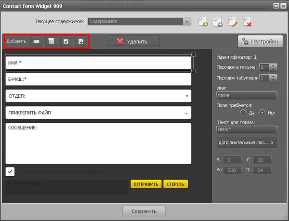The height and width of the screenshot is (221, 289).
Task: Expand the ОТДЕЛ dropdown field
Action: click(186, 96)
